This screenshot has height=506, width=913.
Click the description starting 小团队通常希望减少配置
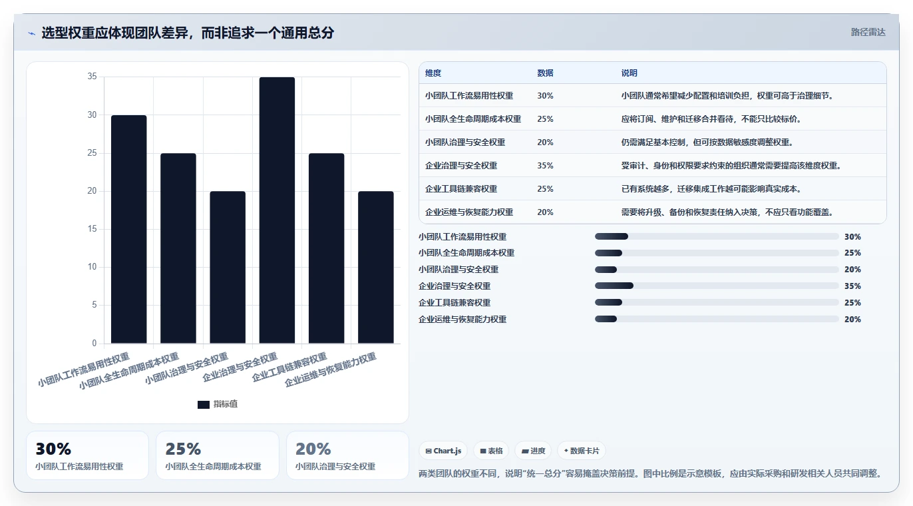pos(727,96)
